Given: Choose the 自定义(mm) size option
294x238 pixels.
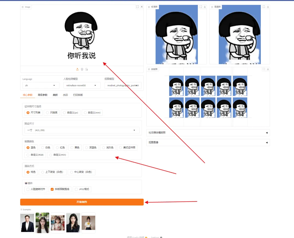Looking at the screenshot, I should pyautogui.click(x=92, y=113).
